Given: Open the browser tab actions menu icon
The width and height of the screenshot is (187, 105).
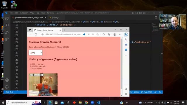Looking at the screenshot, I should 30,30.
